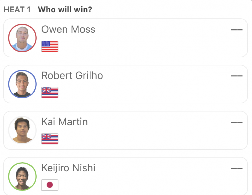Select Owen Moss name text
Viewport: 252px width, 195px height.
68,29
